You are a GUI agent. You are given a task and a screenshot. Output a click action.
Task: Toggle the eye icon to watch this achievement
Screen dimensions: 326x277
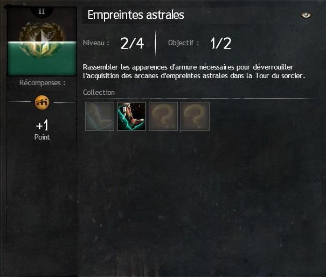306,15
